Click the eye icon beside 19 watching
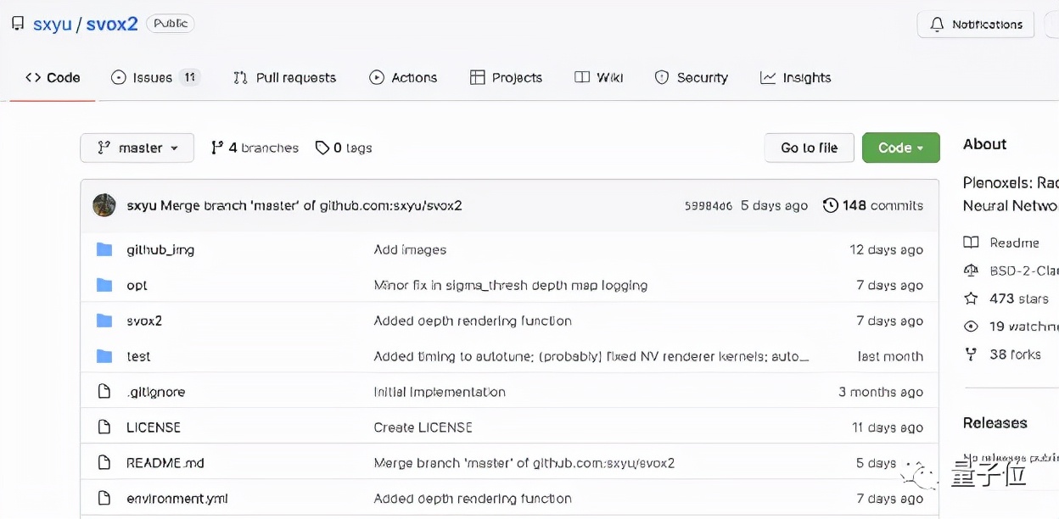 click(971, 326)
